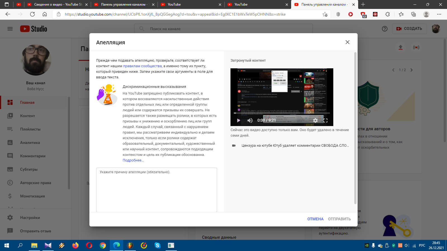Open browser profile icon

point(426,14)
